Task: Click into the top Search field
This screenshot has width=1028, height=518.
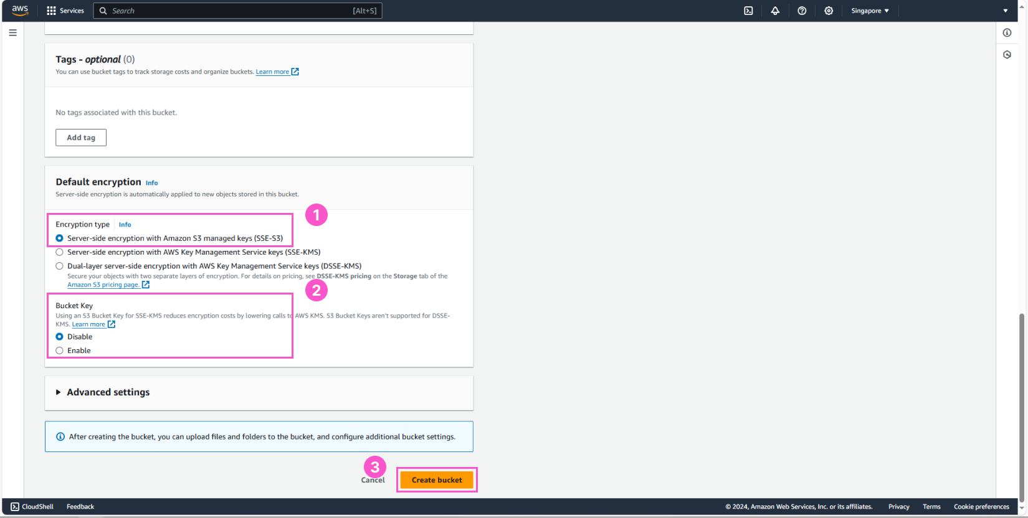Action: click(237, 11)
